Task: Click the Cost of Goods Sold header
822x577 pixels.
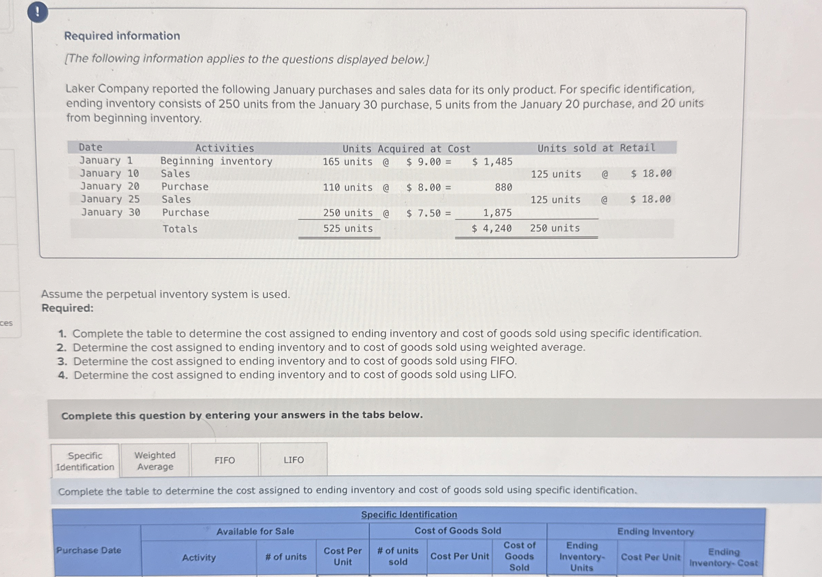Action: (x=458, y=531)
